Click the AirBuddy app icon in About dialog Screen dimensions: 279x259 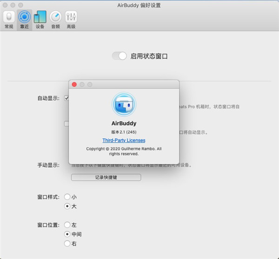click(124, 104)
